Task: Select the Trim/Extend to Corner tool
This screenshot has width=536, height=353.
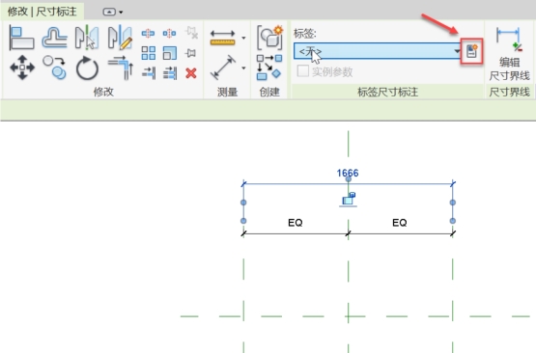Action: 121,68
